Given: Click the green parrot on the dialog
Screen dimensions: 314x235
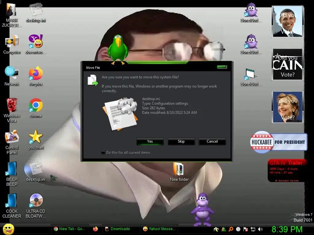Looking at the screenshot, I should click(118, 50).
